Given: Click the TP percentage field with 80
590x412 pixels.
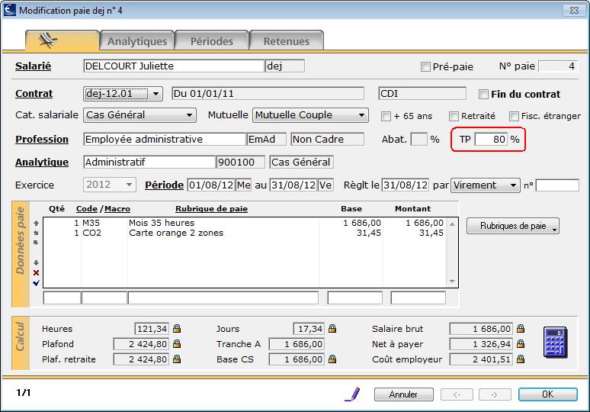Looking at the screenshot, I should tap(491, 140).
